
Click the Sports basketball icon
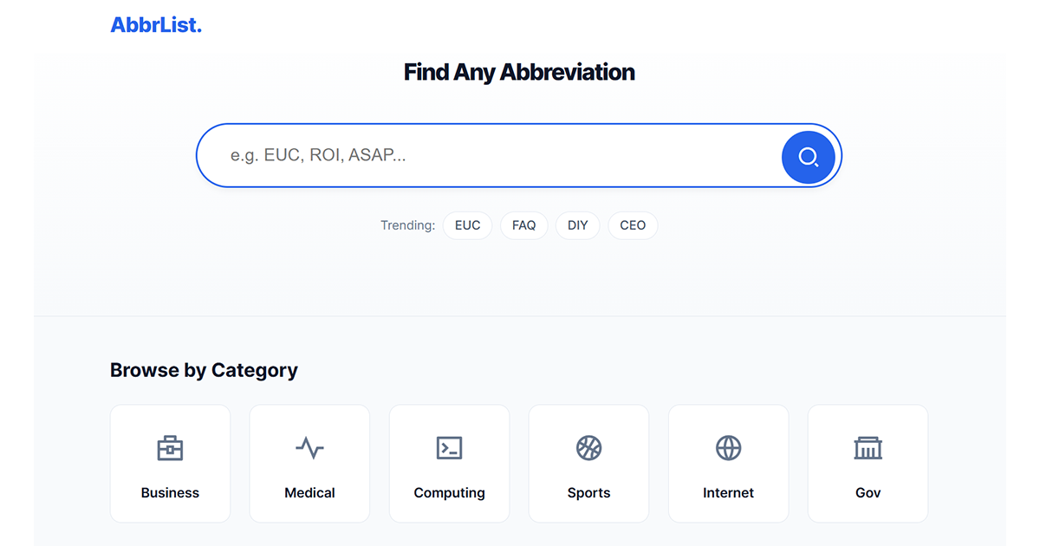click(x=588, y=448)
